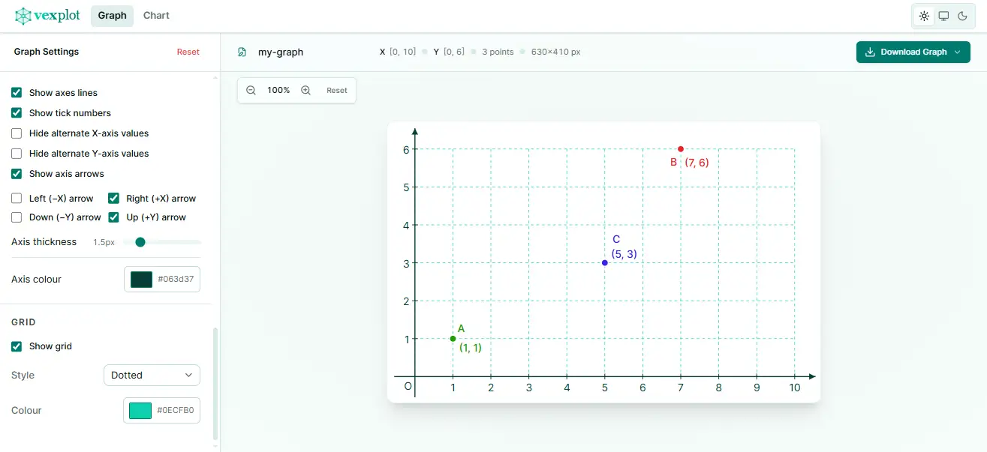Image resolution: width=987 pixels, height=452 pixels.
Task: Switch to light theme sun icon
Action: coord(924,16)
